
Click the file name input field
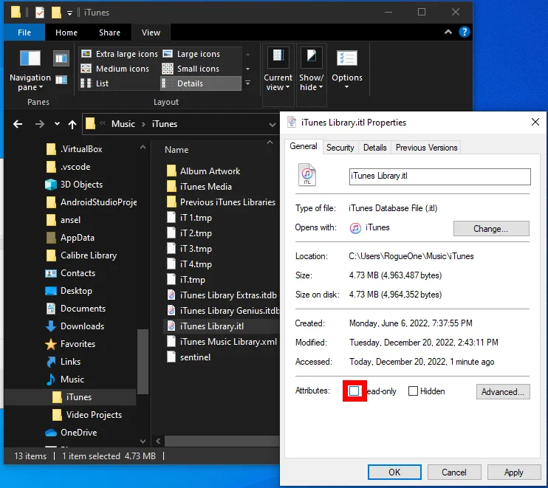coord(439,176)
